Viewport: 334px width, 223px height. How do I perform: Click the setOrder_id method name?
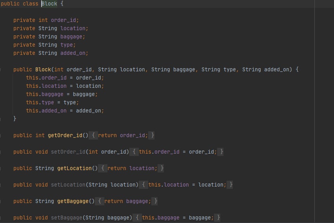pos(68,152)
